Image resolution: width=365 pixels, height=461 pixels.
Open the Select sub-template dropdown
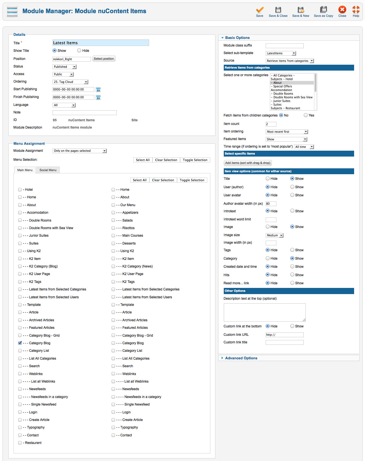pyautogui.click(x=281, y=53)
